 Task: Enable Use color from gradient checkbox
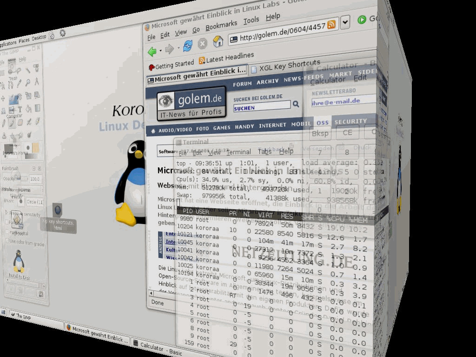[x=7, y=240]
